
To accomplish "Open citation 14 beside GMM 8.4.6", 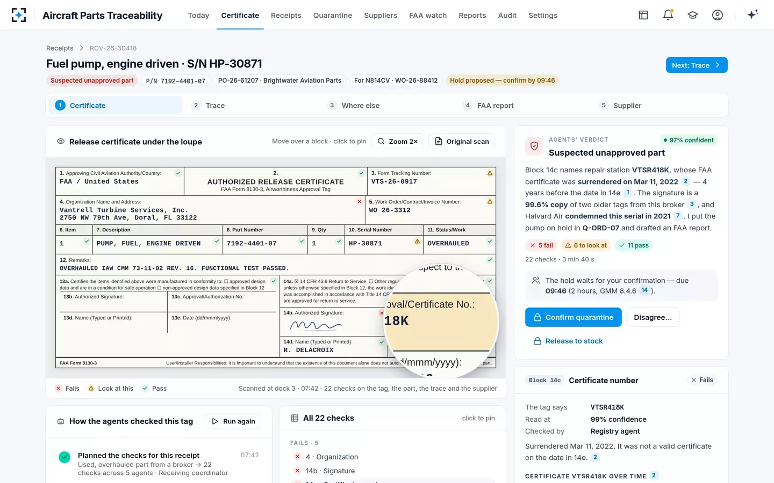I will [x=644, y=290].
